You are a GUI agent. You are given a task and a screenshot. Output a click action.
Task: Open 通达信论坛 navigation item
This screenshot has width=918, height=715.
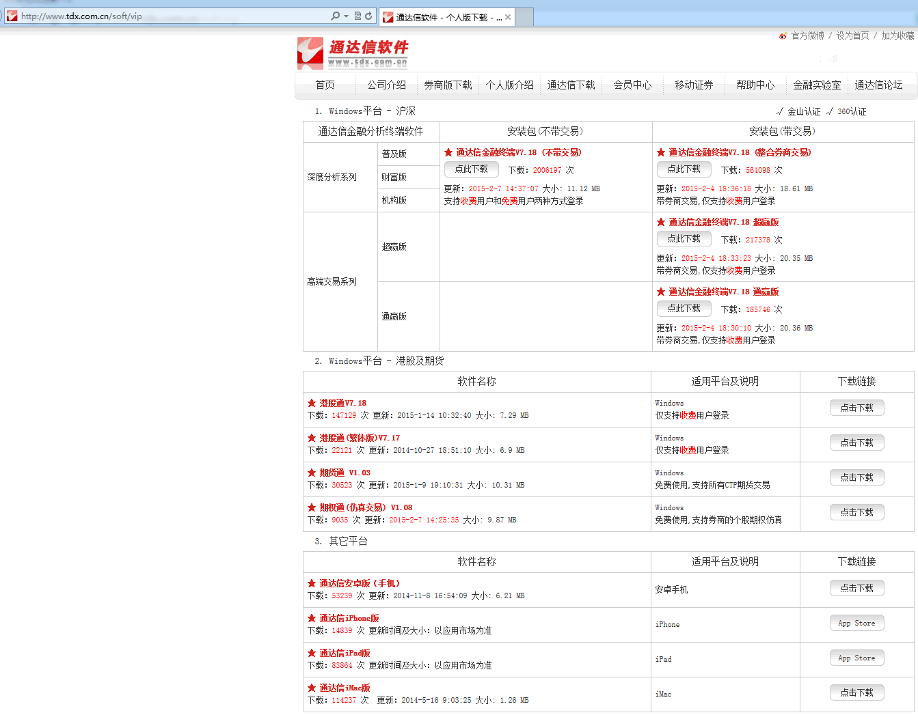(879, 85)
